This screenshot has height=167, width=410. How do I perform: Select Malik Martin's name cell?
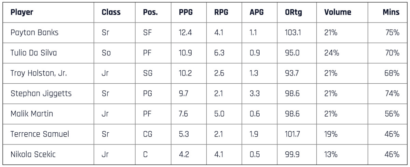coord(32,114)
